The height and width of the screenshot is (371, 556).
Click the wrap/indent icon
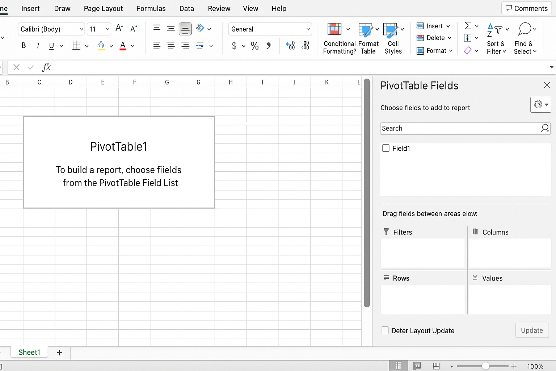pos(199,46)
